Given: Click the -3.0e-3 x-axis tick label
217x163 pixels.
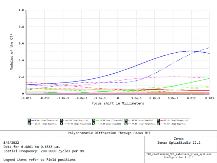Looking at the screenshot, I should tap(99, 98).
